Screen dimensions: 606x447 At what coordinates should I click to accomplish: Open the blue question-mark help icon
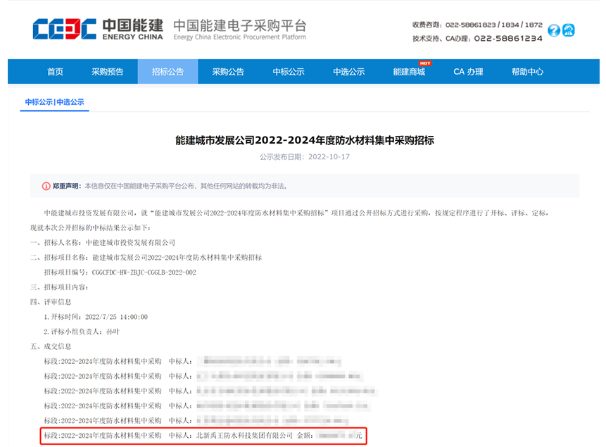tap(554, 30)
